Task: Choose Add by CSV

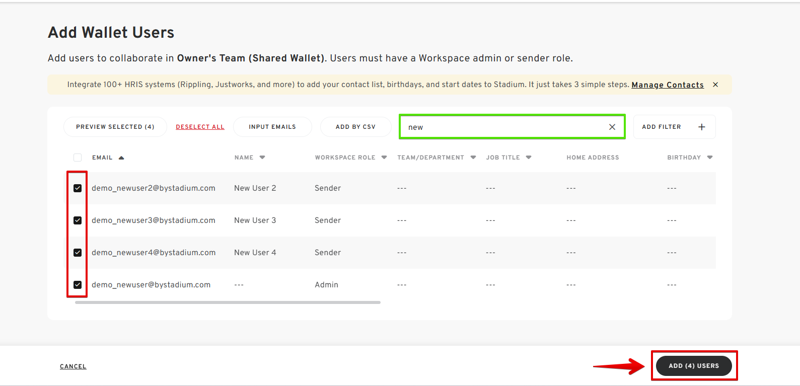Action: coord(355,127)
